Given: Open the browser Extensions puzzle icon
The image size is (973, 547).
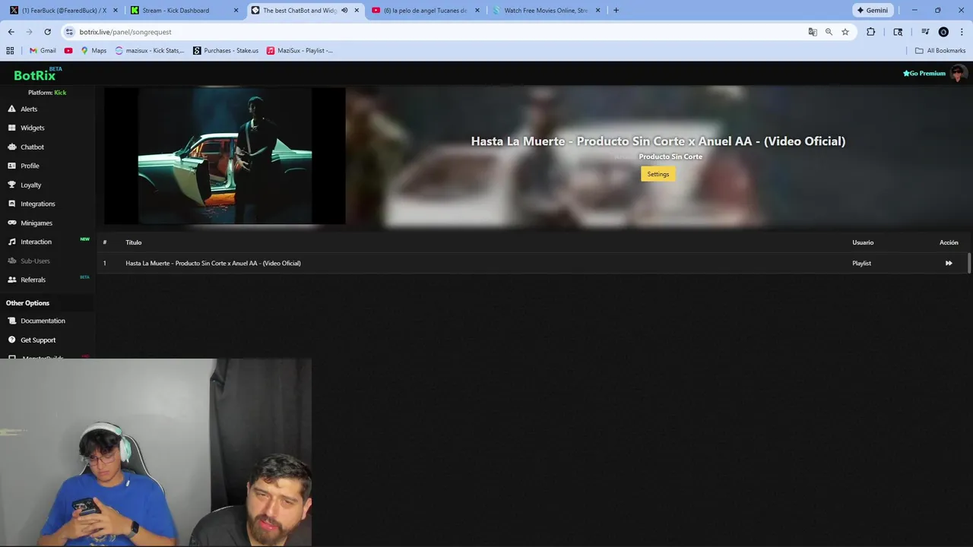Looking at the screenshot, I should click(x=870, y=32).
